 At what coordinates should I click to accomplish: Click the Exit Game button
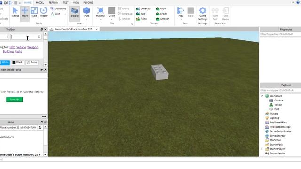coord(226,14)
